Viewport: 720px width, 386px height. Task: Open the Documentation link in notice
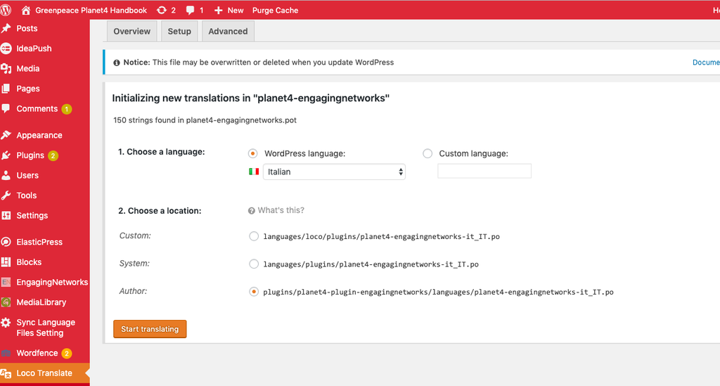pos(706,63)
